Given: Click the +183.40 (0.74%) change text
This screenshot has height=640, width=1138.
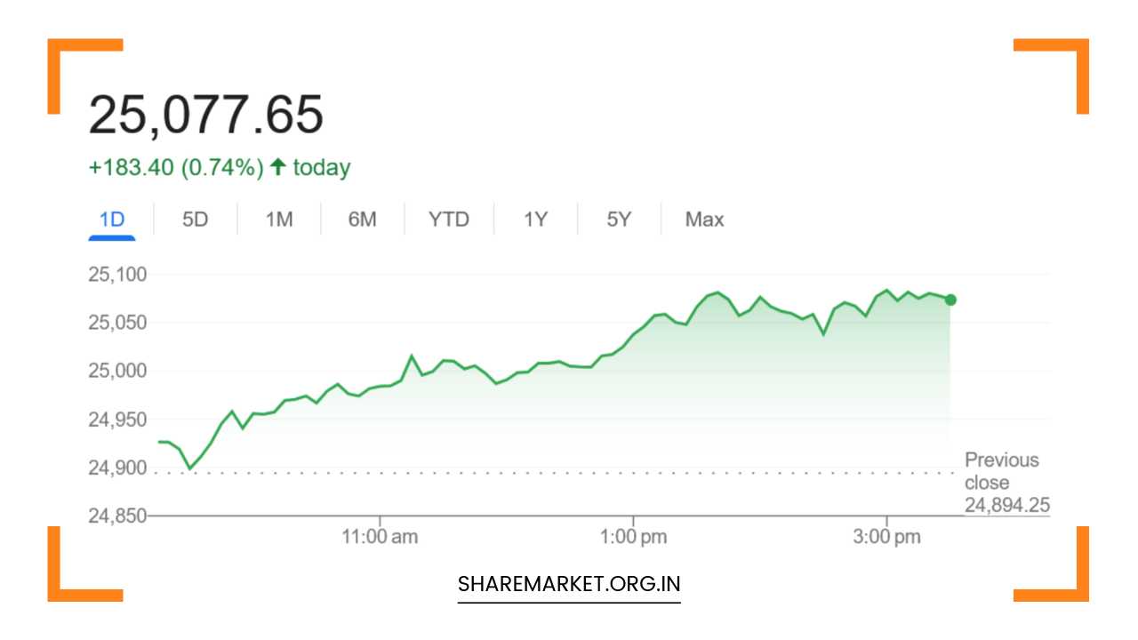Looking at the screenshot, I should point(176,168).
